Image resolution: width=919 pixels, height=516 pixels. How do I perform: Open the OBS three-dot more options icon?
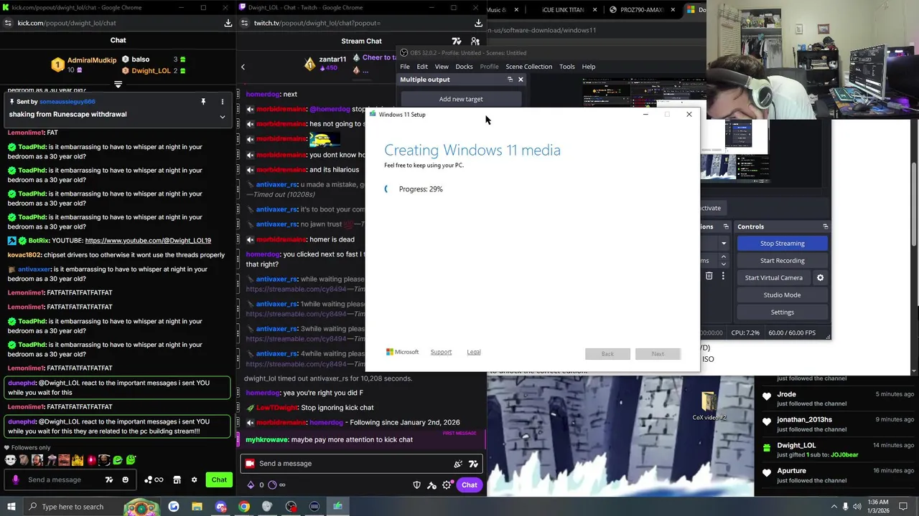pos(723,276)
